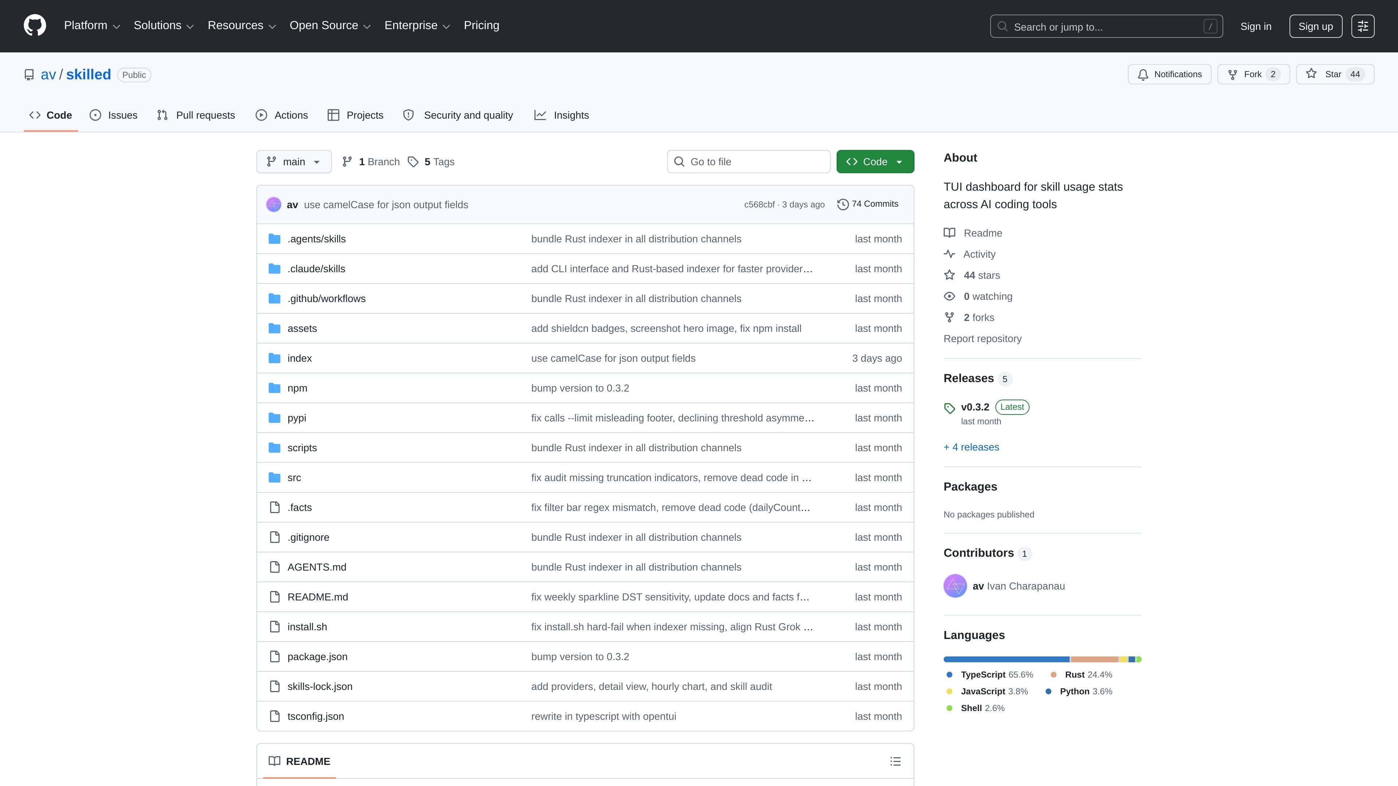
Task: Click the Go to file search field
Action: click(749, 162)
